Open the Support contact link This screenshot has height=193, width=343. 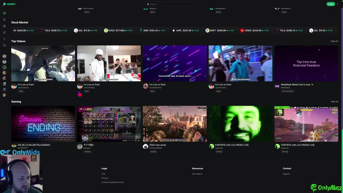point(286,174)
